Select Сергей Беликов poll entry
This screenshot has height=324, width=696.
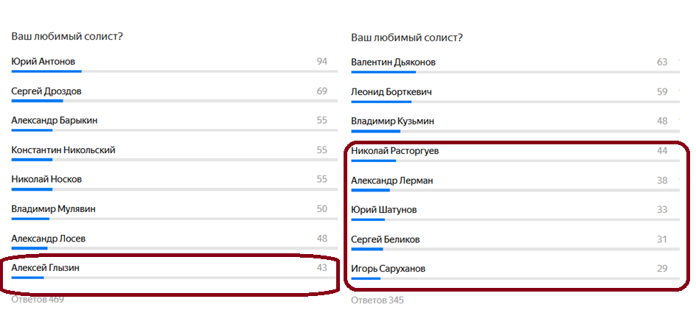point(386,239)
